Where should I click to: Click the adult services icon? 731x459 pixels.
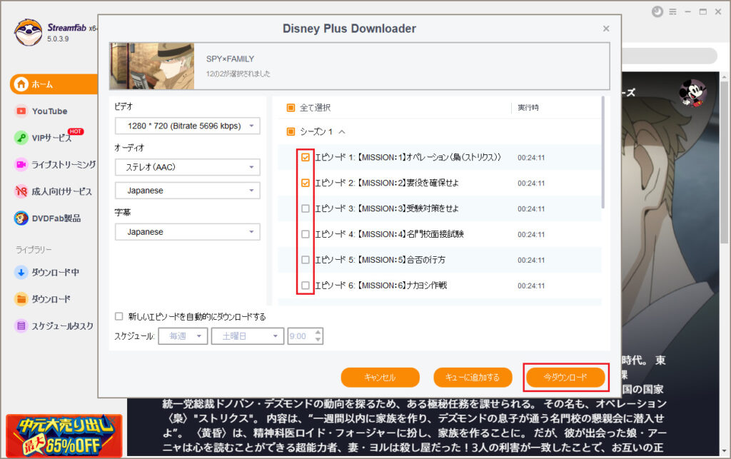coord(21,191)
